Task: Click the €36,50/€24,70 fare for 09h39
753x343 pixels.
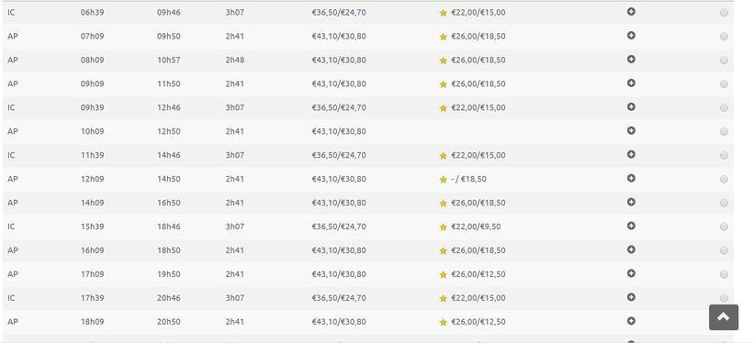Action: 339,107
